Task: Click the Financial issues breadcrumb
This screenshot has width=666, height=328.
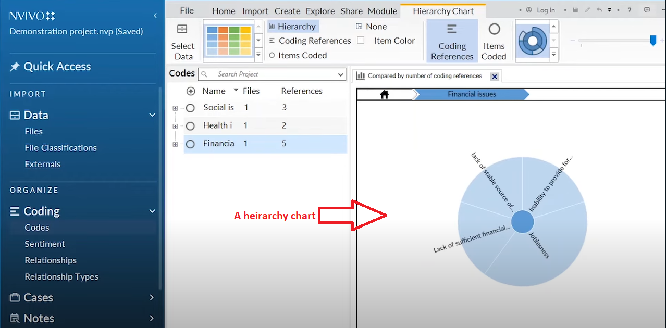Action: pyautogui.click(x=472, y=94)
